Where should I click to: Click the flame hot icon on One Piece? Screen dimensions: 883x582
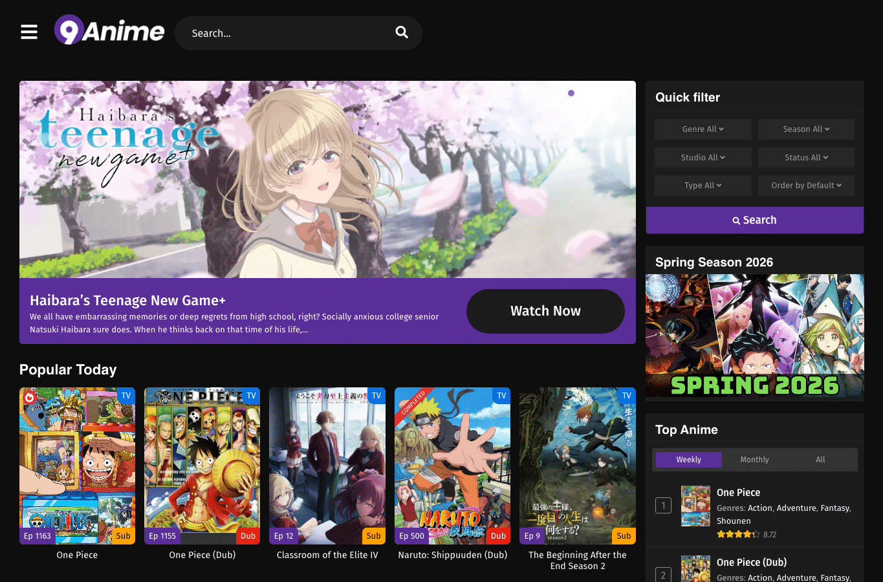coord(29,397)
